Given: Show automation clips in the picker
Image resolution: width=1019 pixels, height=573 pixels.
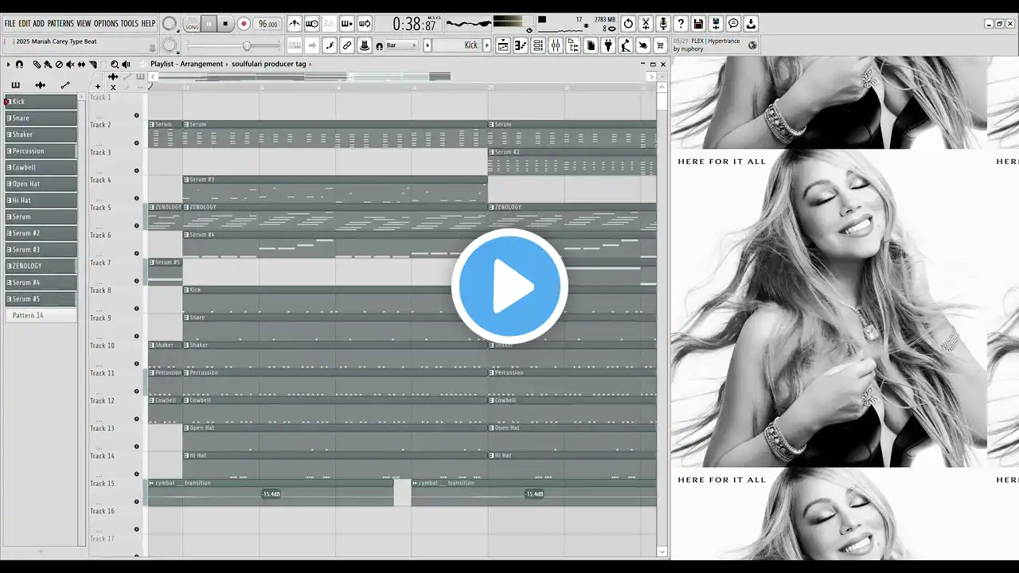Looking at the screenshot, I should point(65,85).
